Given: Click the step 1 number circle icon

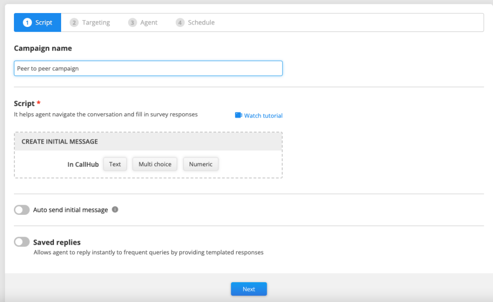Looking at the screenshot, I should point(27,22).
